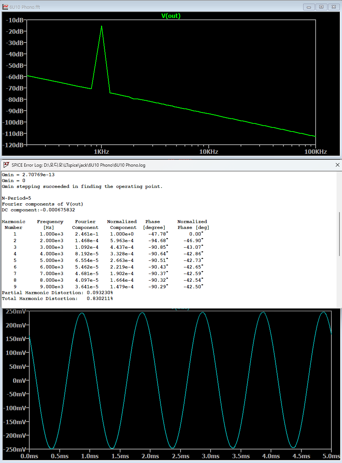The height and width of the screenshot is (463, 342).
Task: Click the 'Total Harmonic Distortion: 0.830211%' line
Action: [x=57, y=299]
